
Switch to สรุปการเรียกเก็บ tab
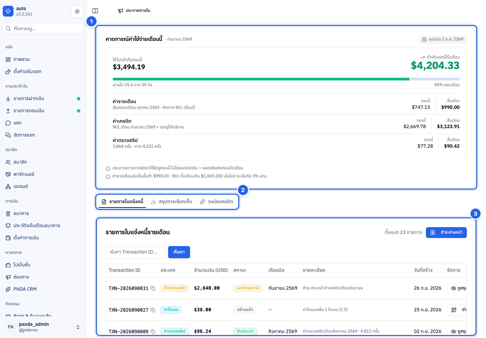[171, 202]
